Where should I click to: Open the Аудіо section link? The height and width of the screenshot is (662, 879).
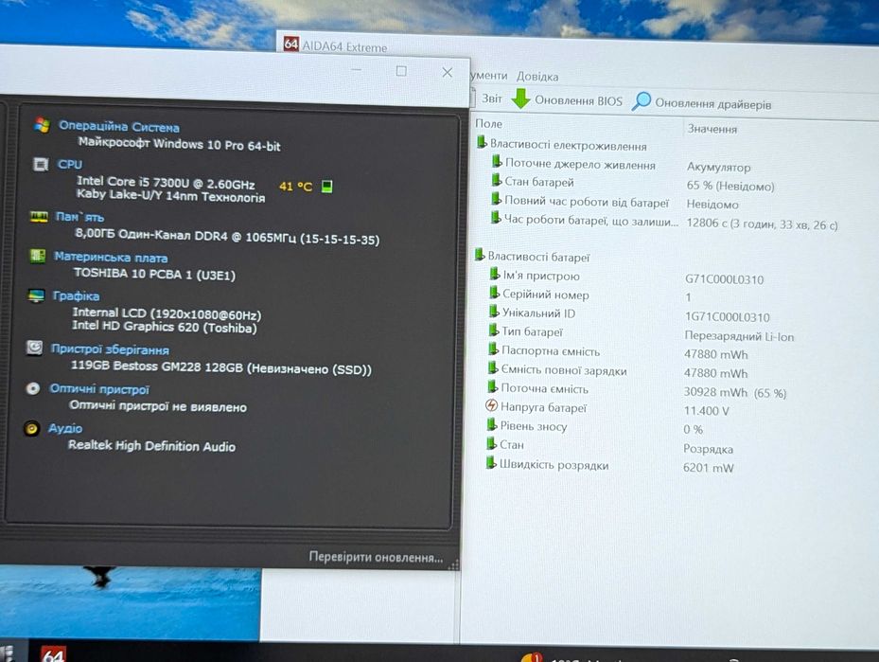click(x=65, y=428)
